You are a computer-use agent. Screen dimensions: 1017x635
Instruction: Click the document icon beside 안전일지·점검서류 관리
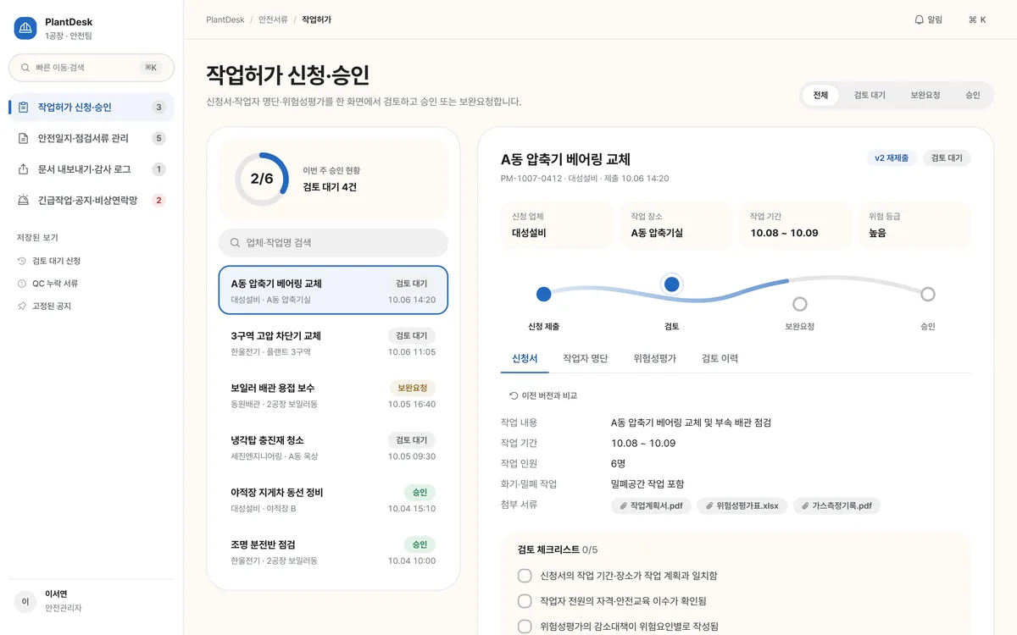tap(23, 138)
